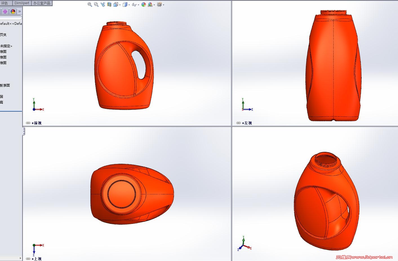Image resolution: width=398 pixels, height=261 pixels.
Task: Show more manager tabs with the chevron
Action: 19,12
